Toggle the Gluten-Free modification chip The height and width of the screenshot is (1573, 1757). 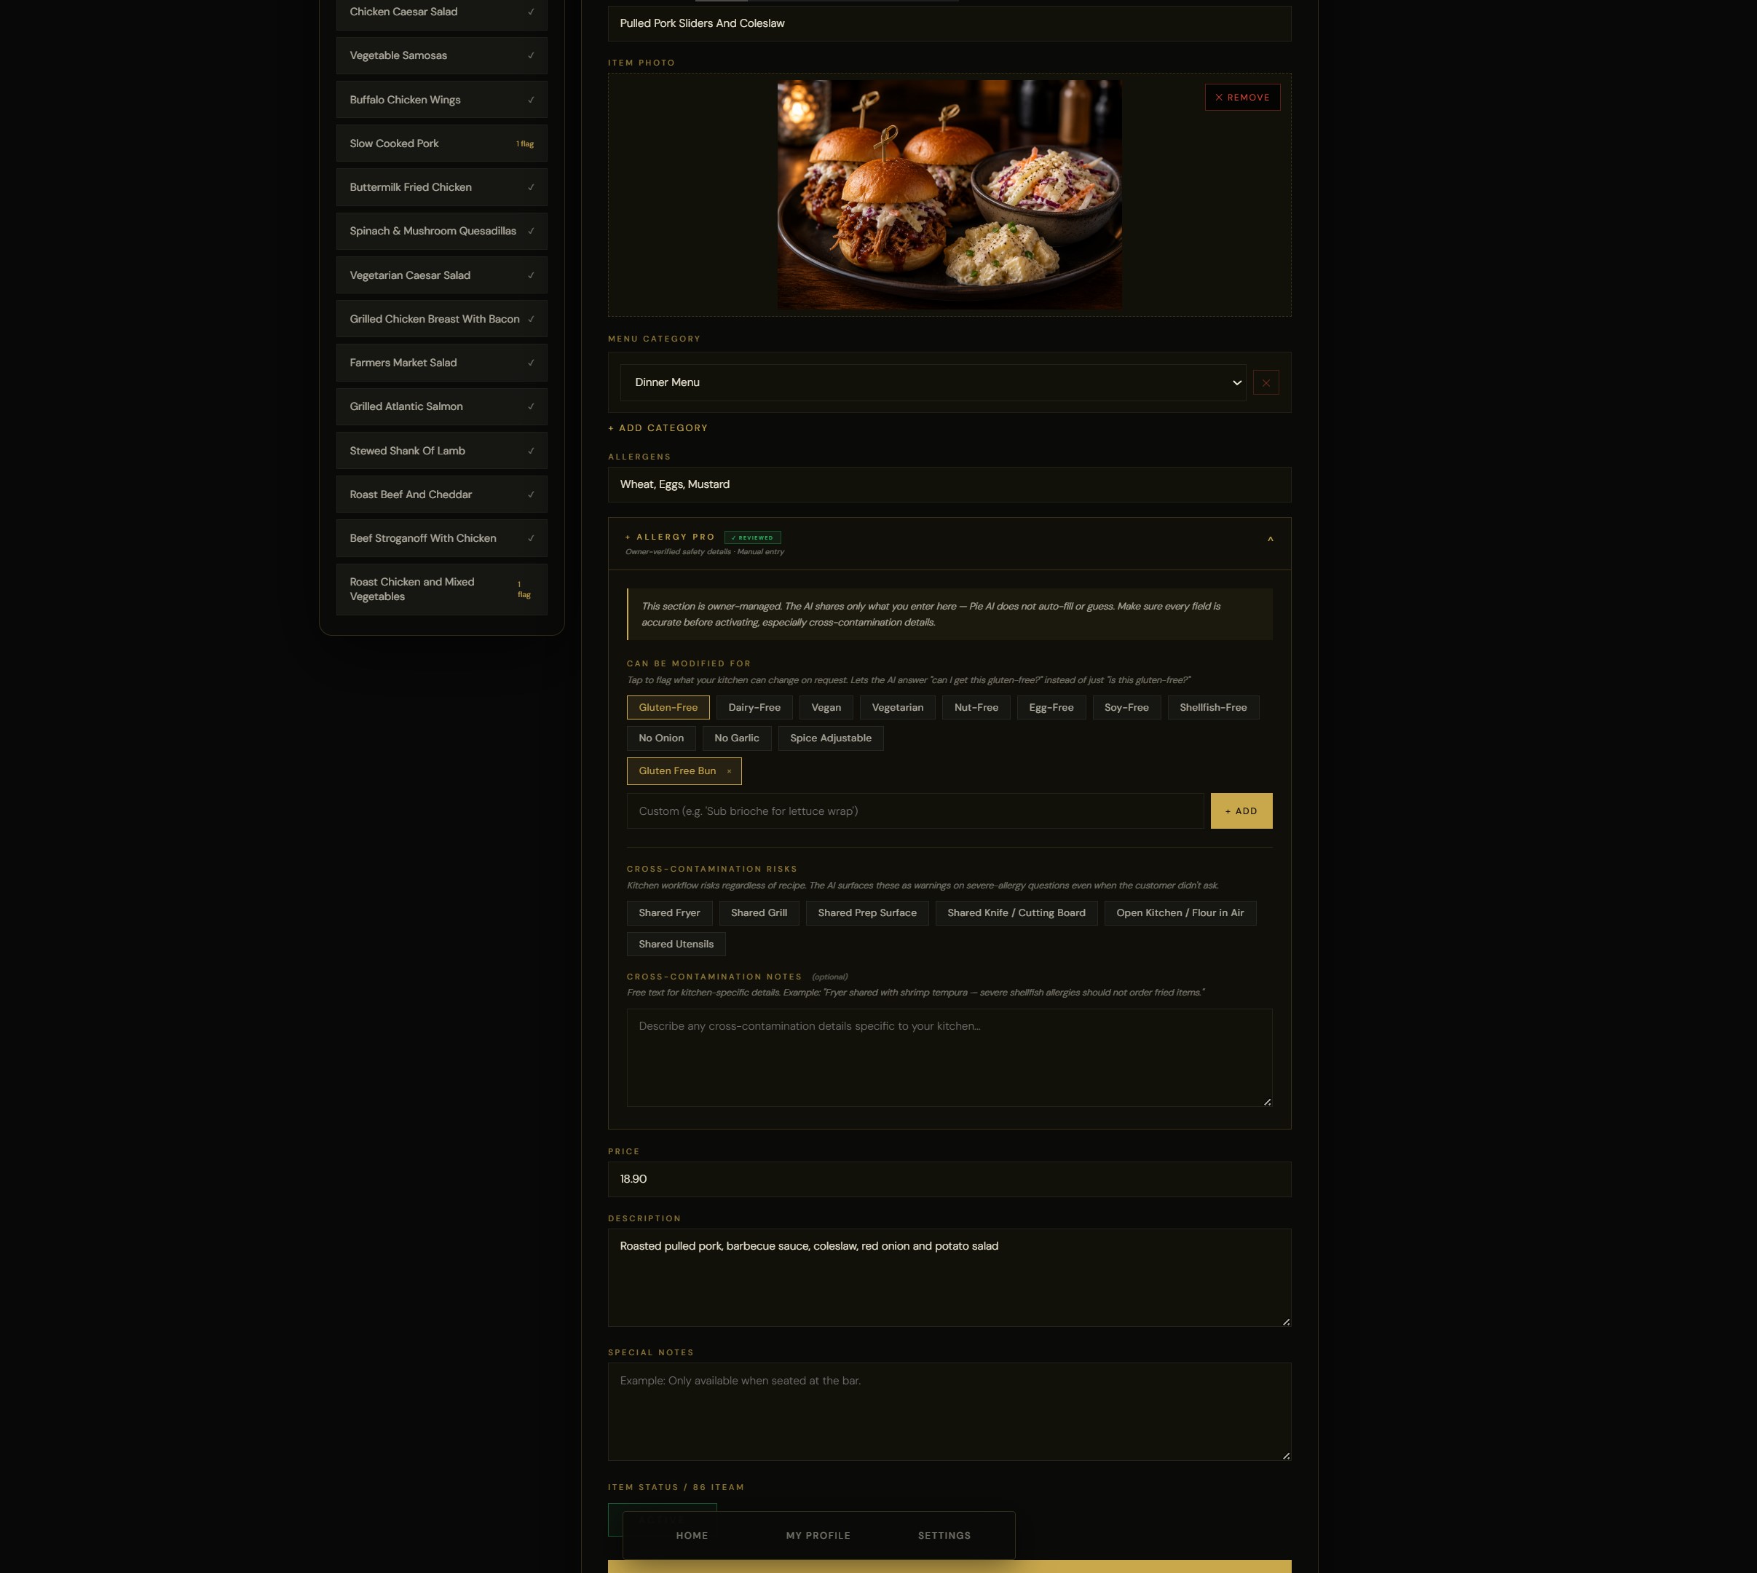(x=668, y=708)
